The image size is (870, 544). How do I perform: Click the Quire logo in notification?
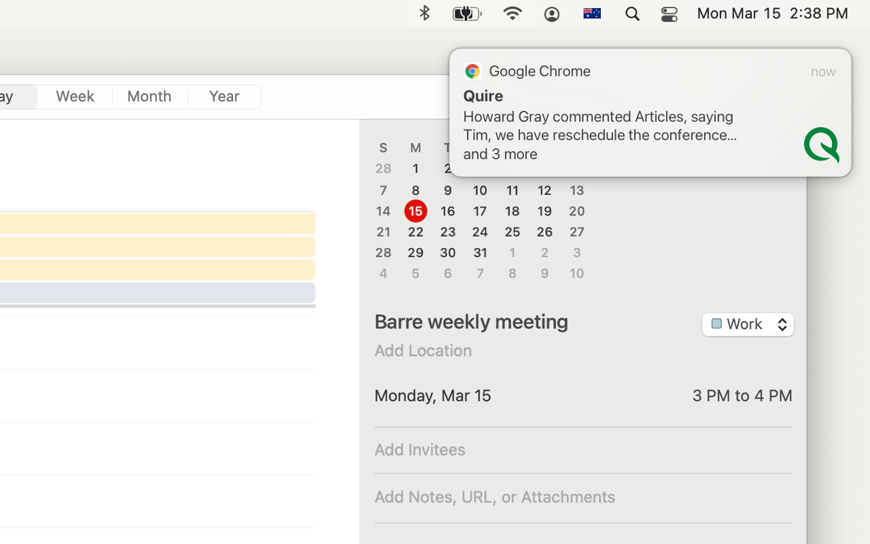821,145
